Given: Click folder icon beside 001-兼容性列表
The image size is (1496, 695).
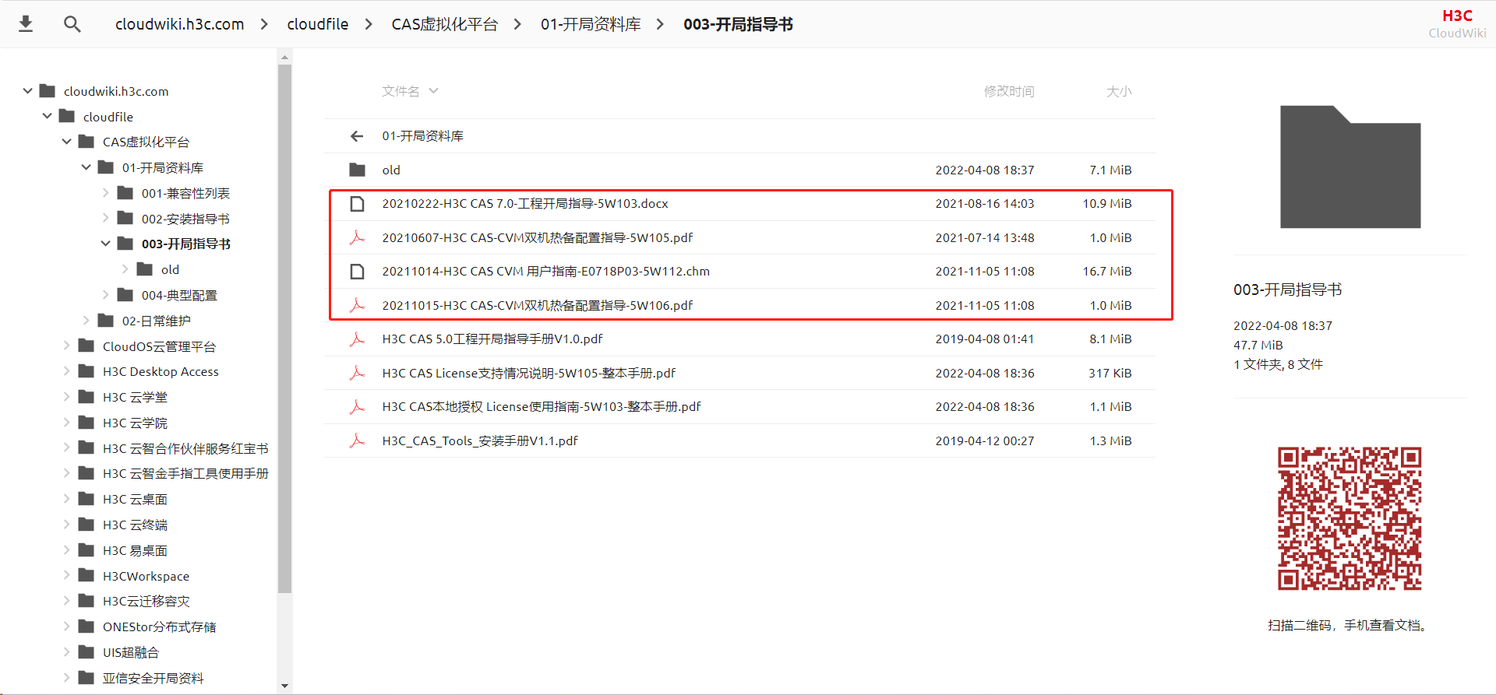Looking at the screenshot, I should (x=125, y=193).
